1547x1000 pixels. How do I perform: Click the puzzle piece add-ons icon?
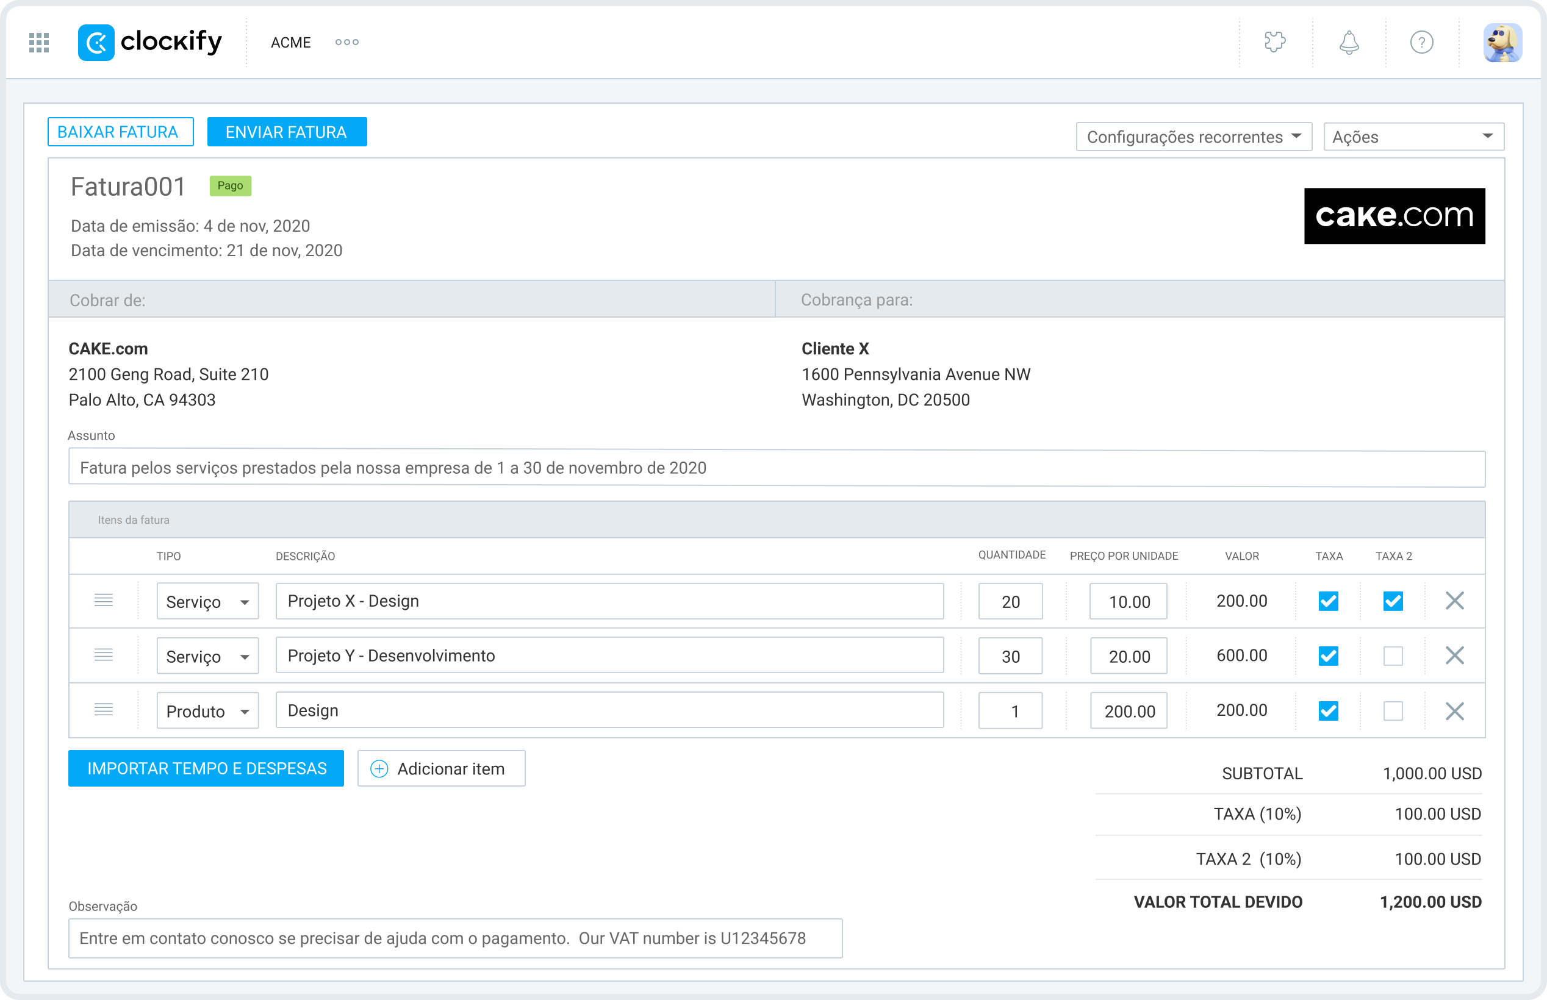point(1275,43)
